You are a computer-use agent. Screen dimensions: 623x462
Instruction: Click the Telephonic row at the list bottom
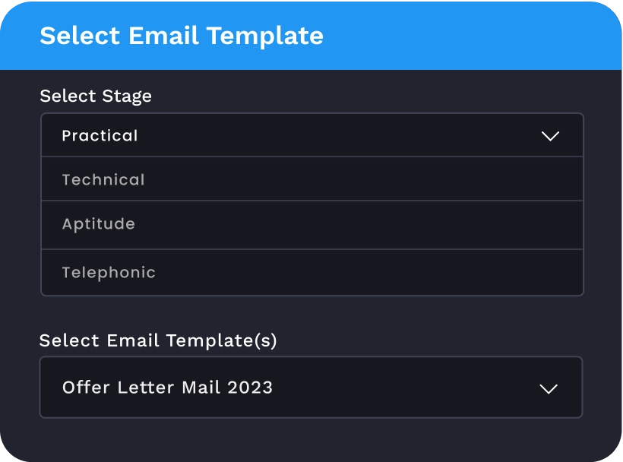click(311, 273)
